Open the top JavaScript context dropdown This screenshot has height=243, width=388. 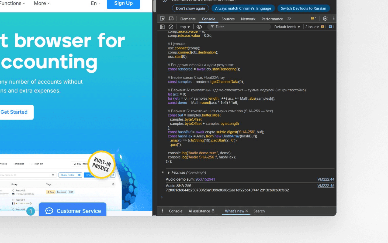(x=185, y=27)
